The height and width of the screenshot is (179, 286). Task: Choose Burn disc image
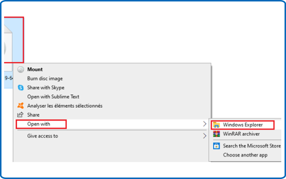click(x=45, y=79)
